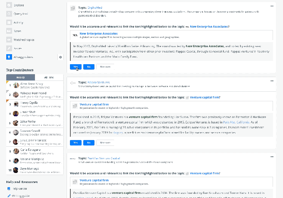Image resolution: width=283 pixels, height=198 pixels.
Task: Click the Activity sidebar icon
Action: click(x=9, y=23)
